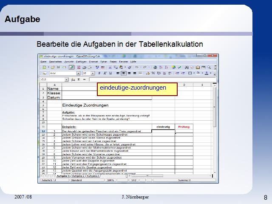Viewport: 272px width, 204px height.
Task: Toggle italic formatting
Action: (105, 73)
